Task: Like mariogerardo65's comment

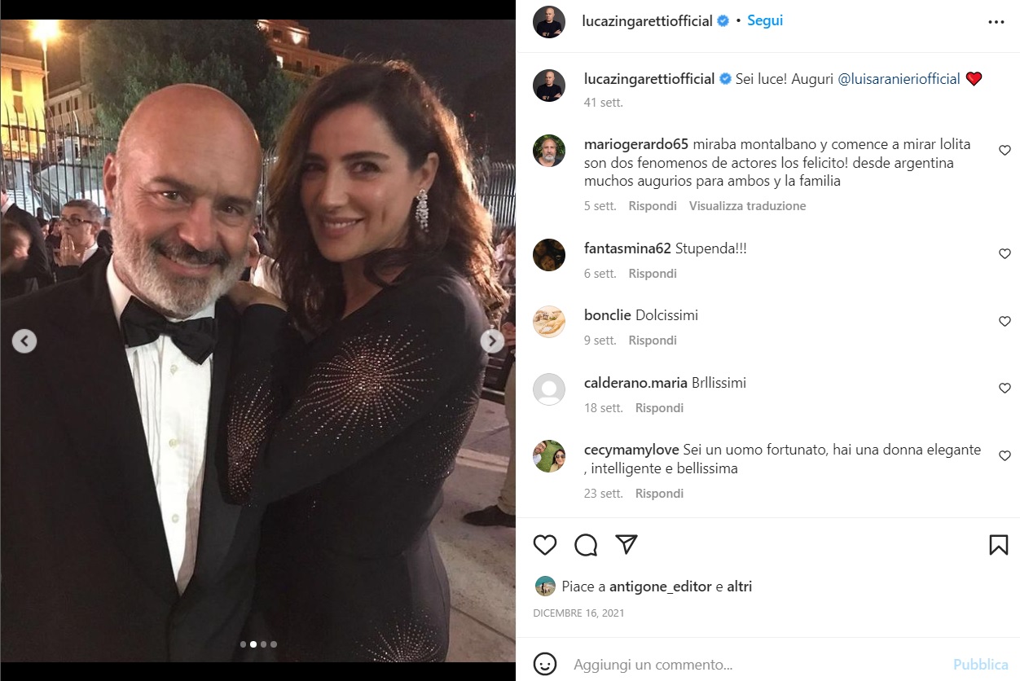Action: click(x=1005, y=151)
